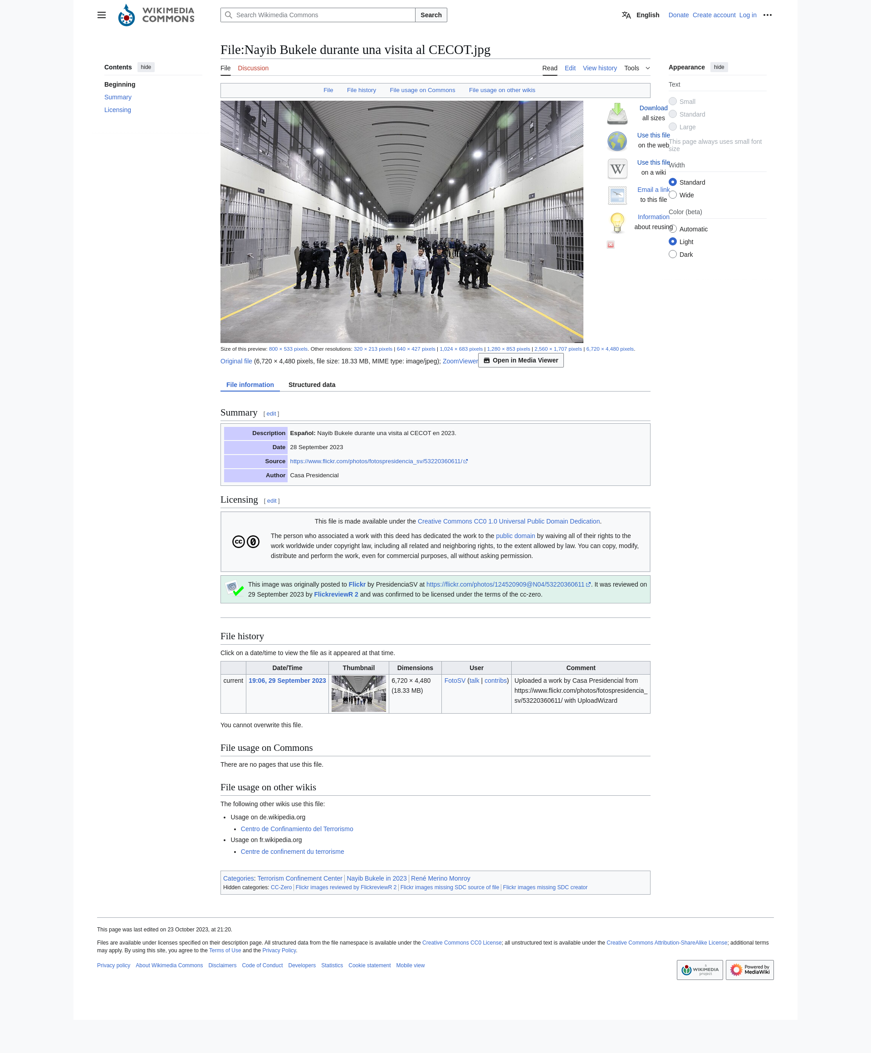Open the ZoomViewer link
871x1053 pixels.
(x=460, y=361)
